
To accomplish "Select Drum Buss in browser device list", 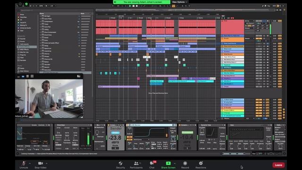I will click(x=48, y=35).
